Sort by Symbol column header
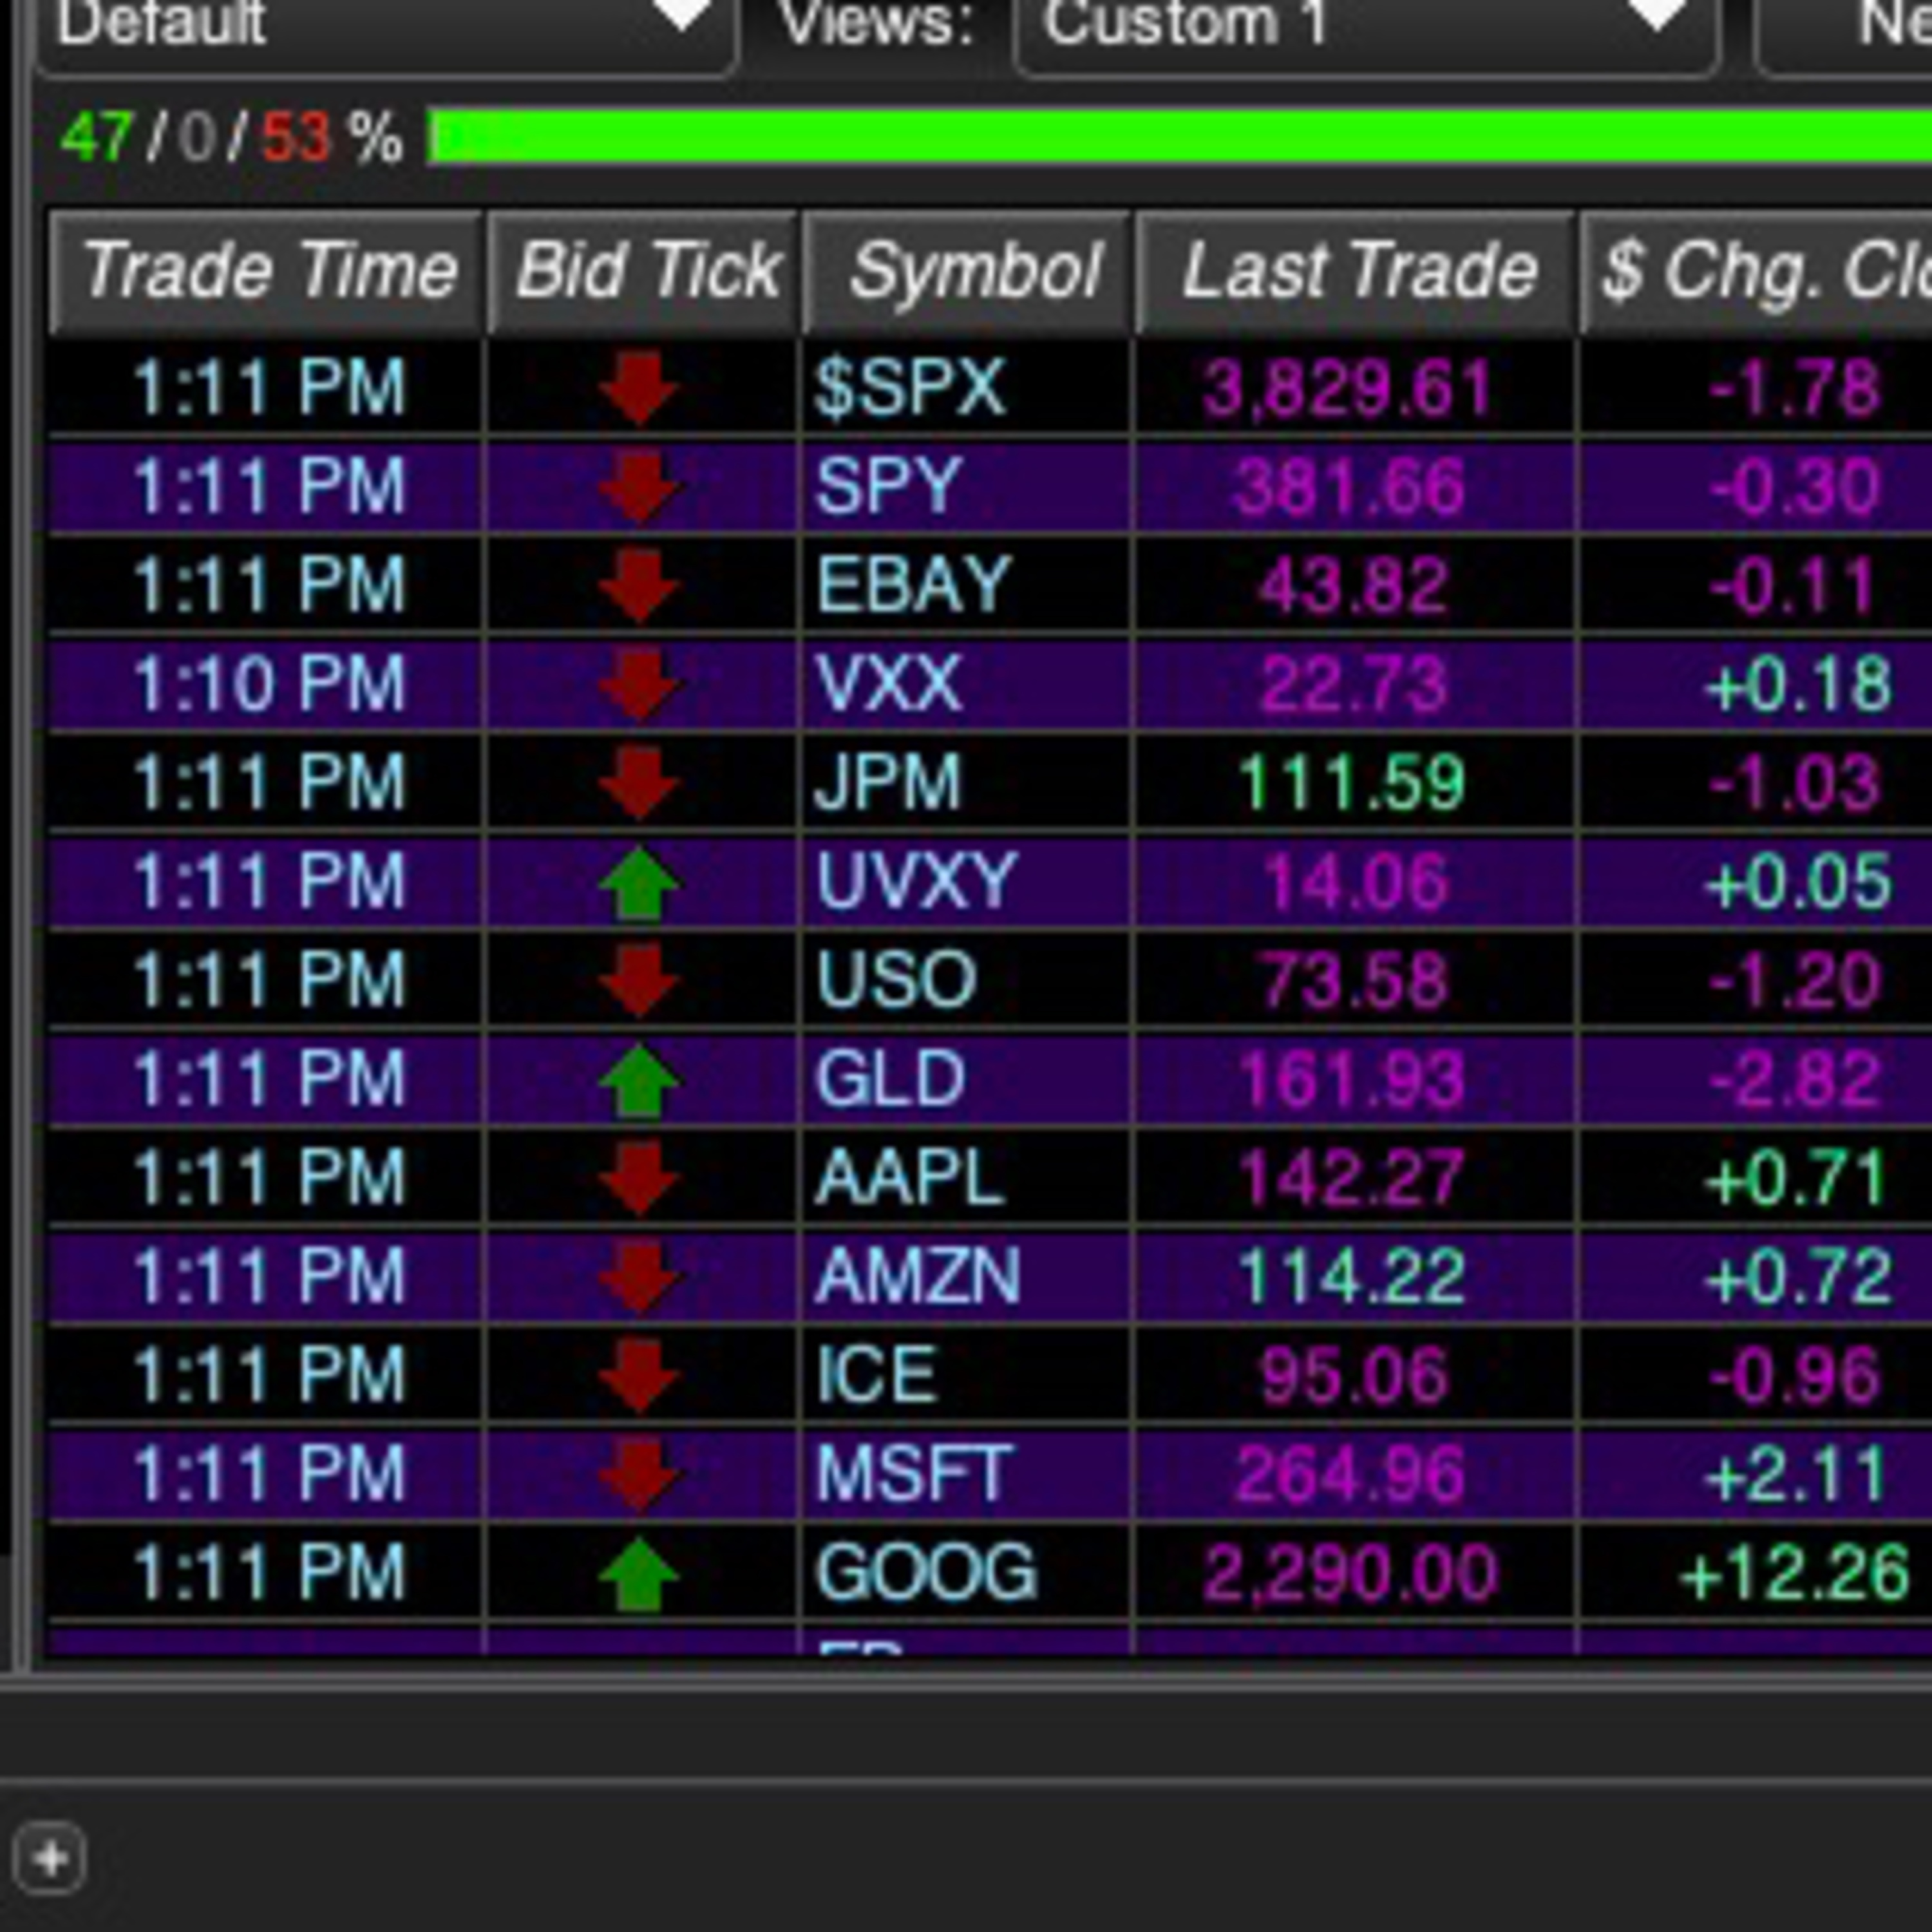The width and height of the screenshot is (1932, 1932). 968,271
